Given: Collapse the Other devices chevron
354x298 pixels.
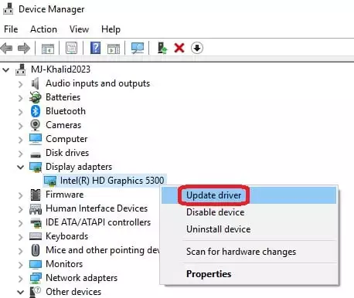Looking at the screenshot, I should (21, 292).
